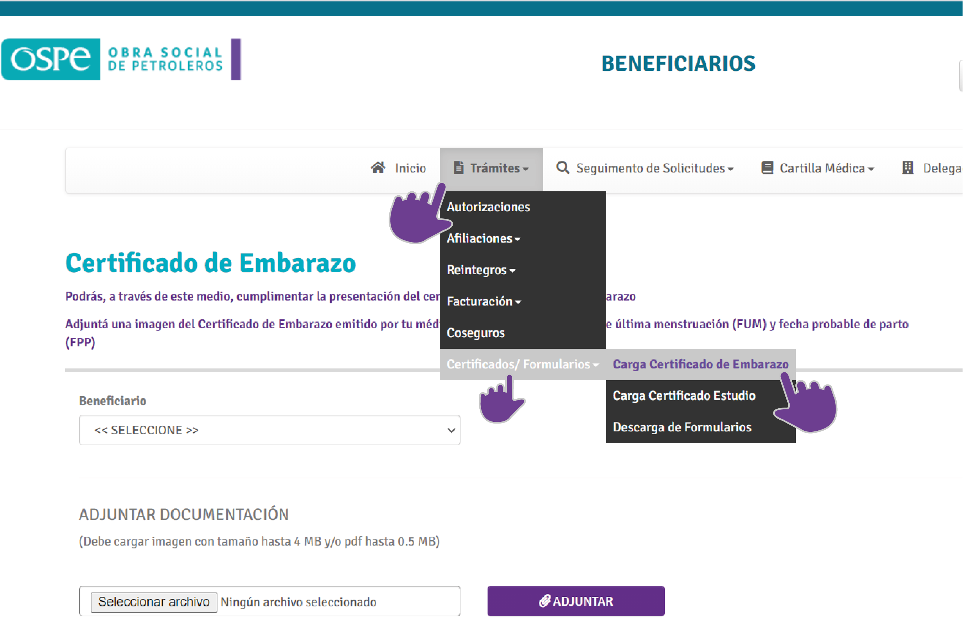
Task: Click the home icon beside Inicio
Action: pyautogui.click(x=378, y=168)
